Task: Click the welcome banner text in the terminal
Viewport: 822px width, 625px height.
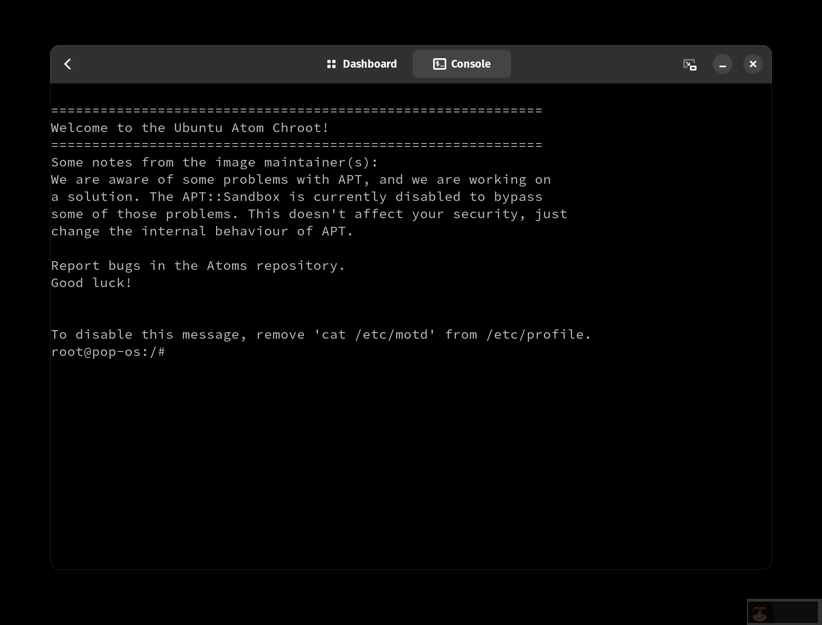Action: tap(189, 128)
